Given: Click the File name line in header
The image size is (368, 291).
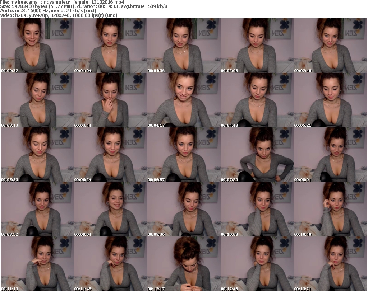Looking at the screenshot, I should point(62,2).
